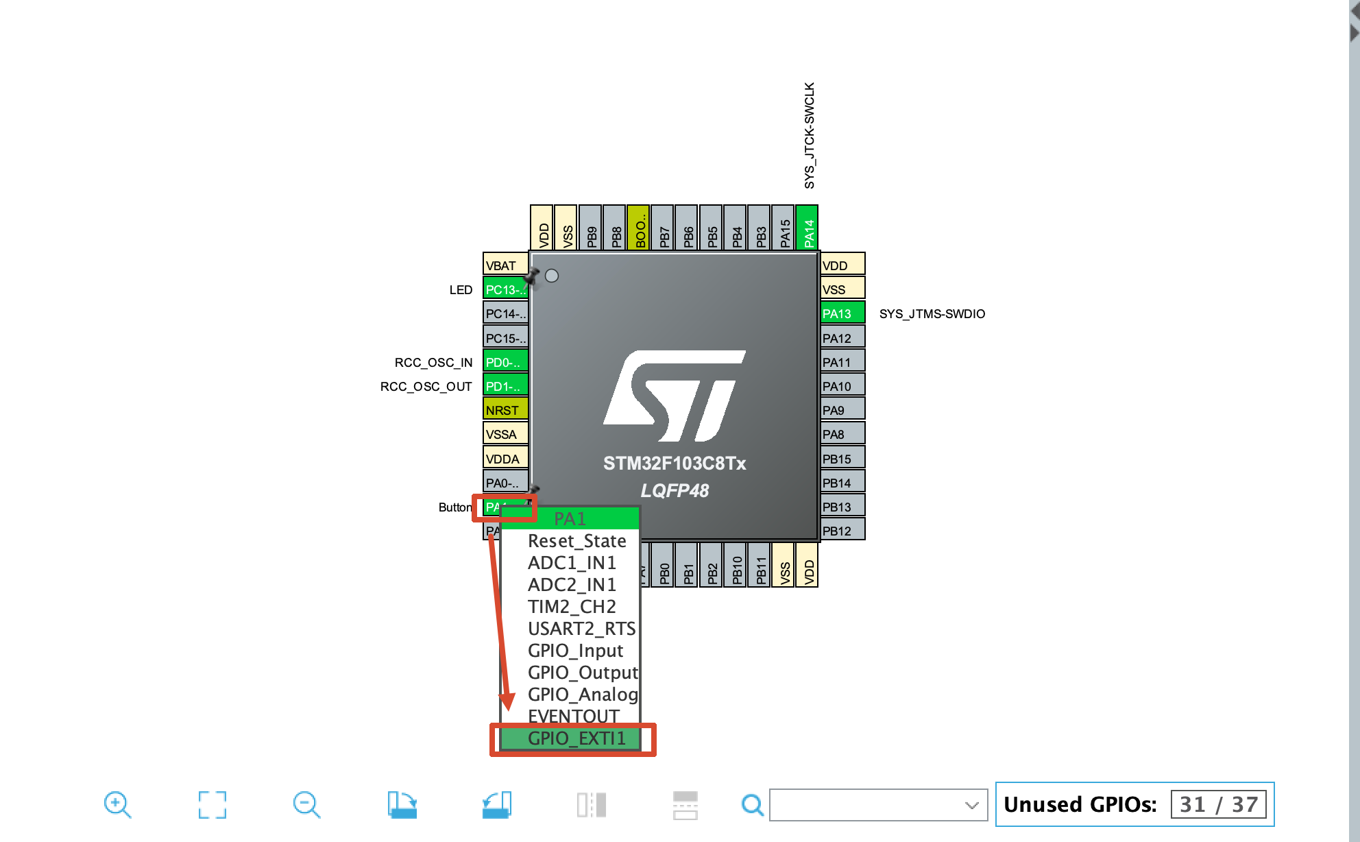Click the PC15 pin

point(506,338)
